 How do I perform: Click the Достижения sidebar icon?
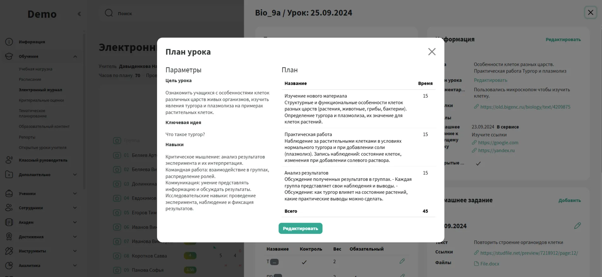point(9,237)
